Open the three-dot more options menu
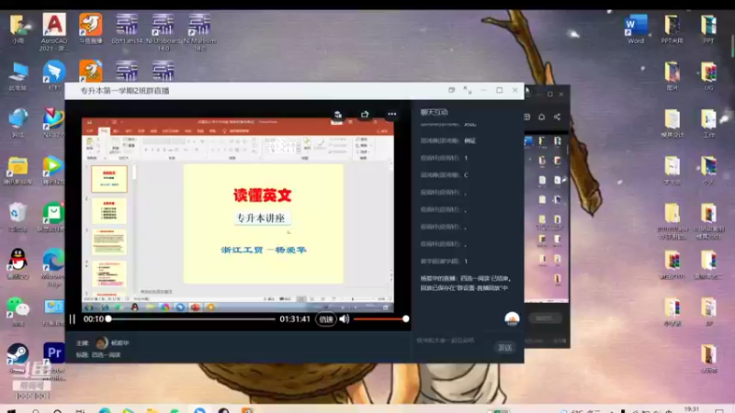Image resolution: width=735 pixels, height=413 pixels. tap(392, 114)
